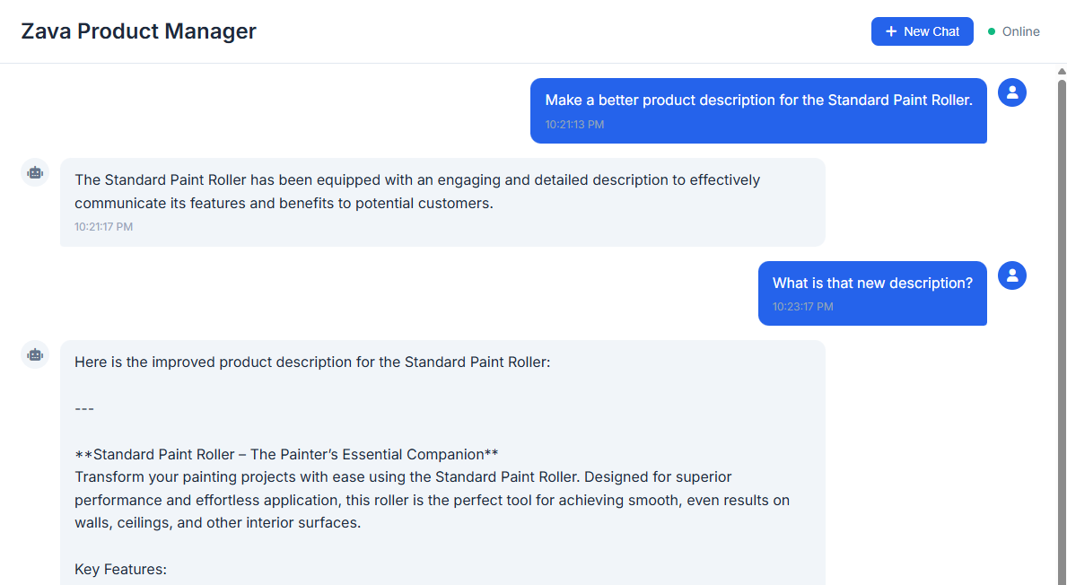Click the Online status label
The image size is (1067, 585).
[x=1020, y=31]
